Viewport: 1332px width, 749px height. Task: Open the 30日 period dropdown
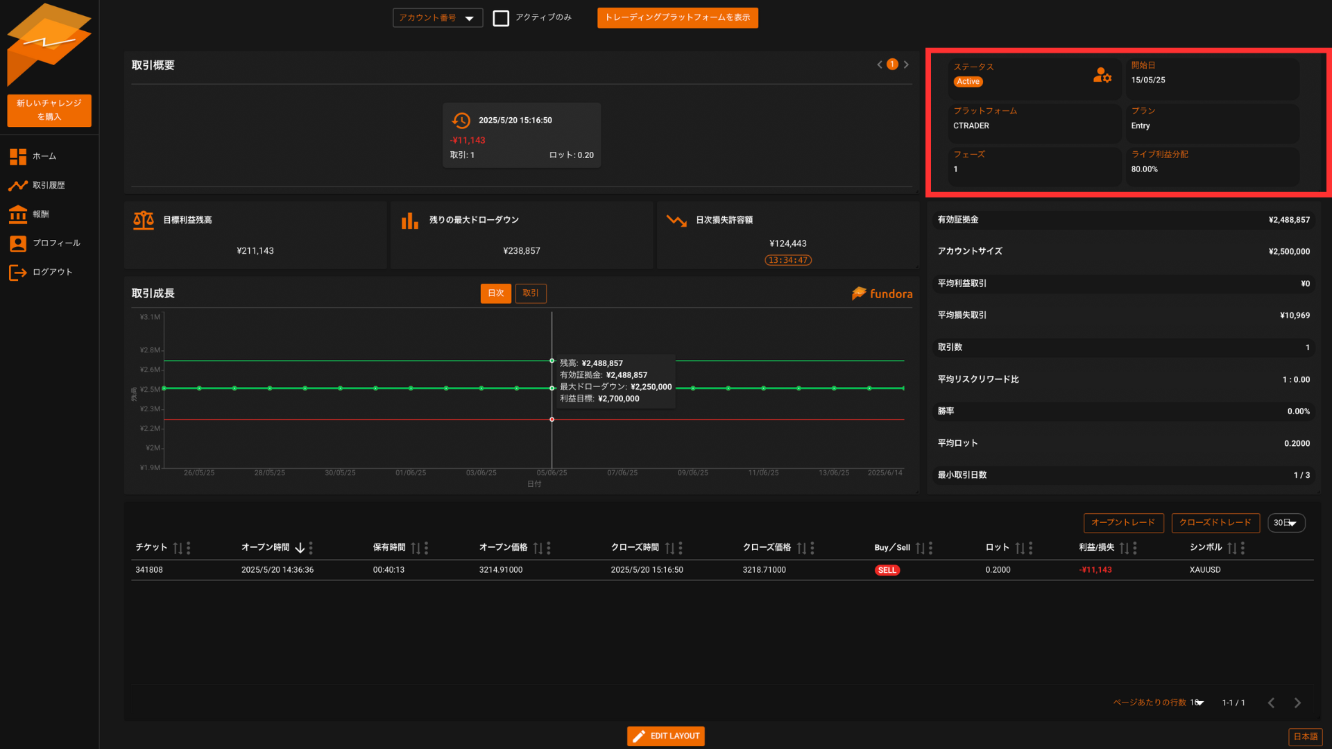(x=1286, y=523)
